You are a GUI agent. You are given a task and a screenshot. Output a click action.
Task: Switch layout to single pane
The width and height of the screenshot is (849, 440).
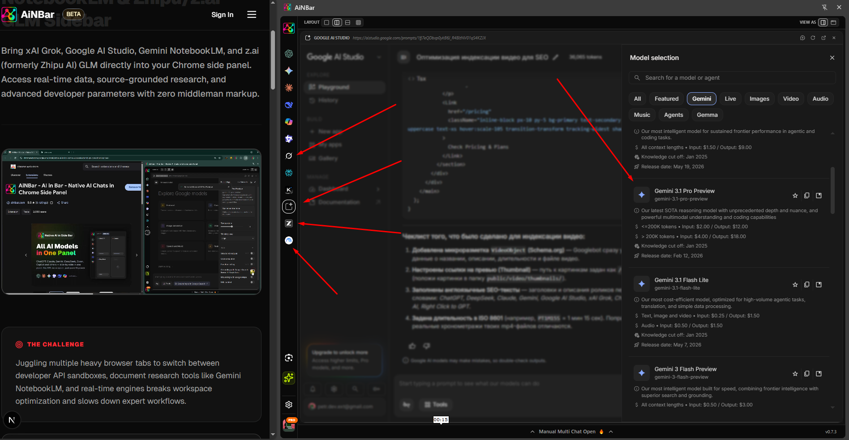(326, 22)
